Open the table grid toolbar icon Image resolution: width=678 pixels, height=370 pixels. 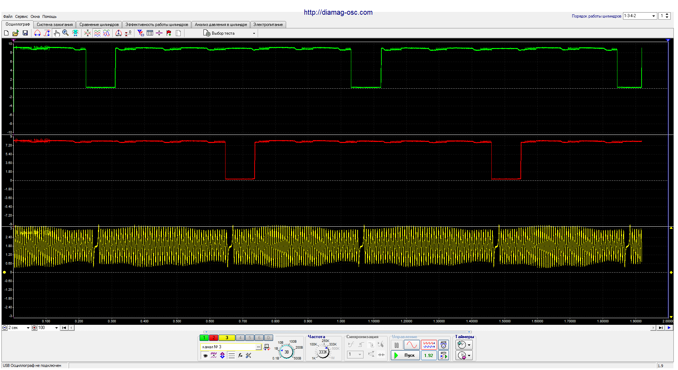(150, 33)
